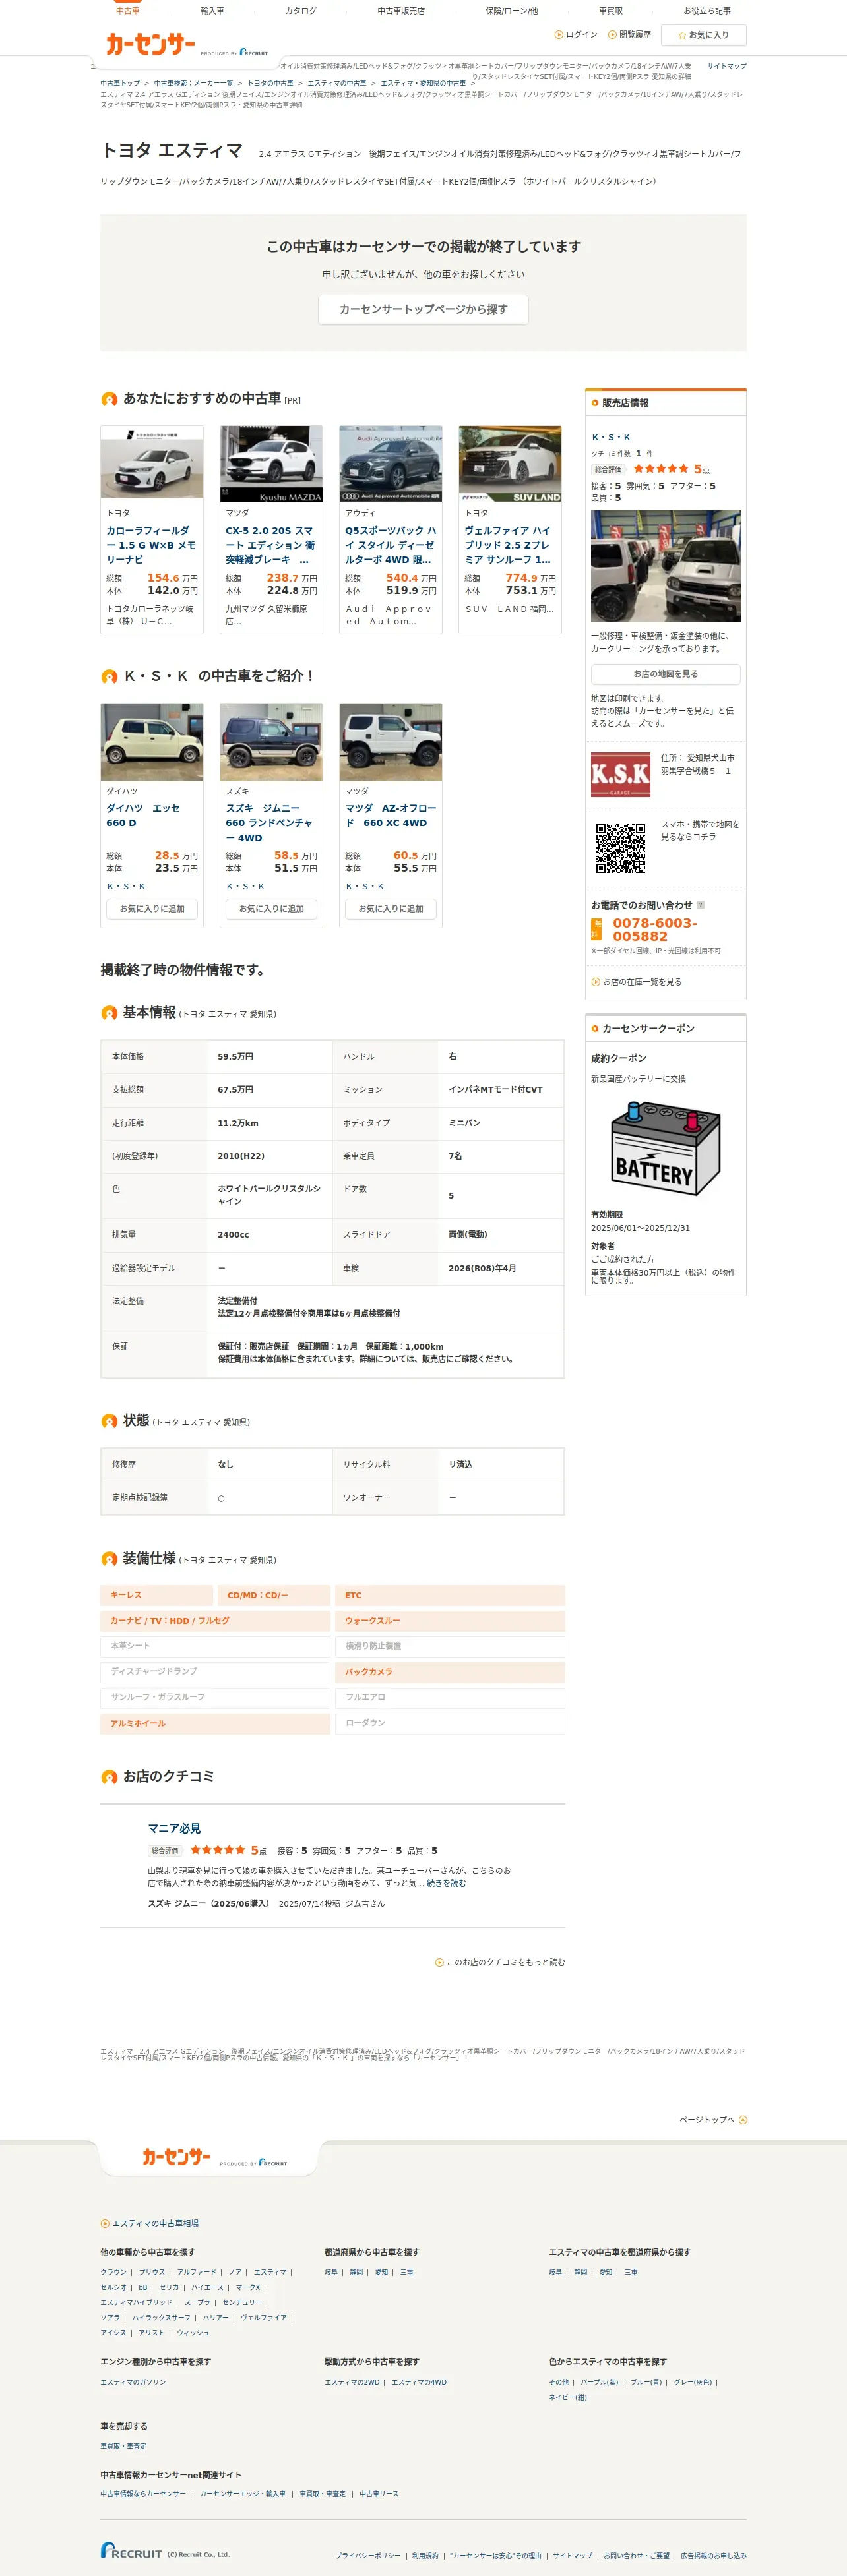Image resolution: width=847 pixels, height=2576 pixels.
Task: Open the カタログ navigation tab
Action: coord(300,11)
